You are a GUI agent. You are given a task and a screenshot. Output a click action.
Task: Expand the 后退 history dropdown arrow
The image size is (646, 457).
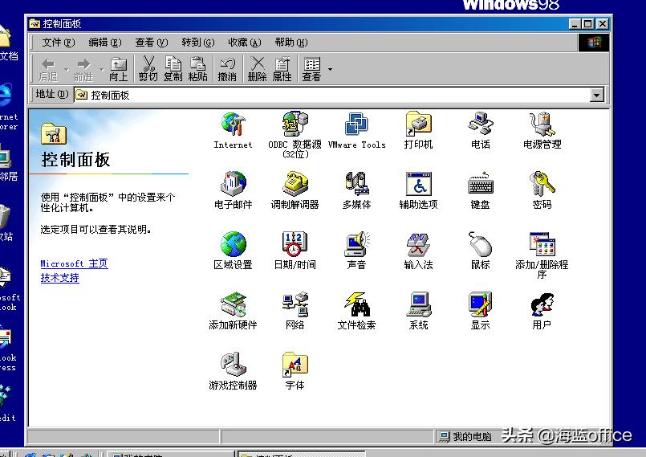coord(66,69)
